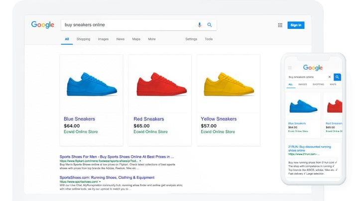Image resolution: width=359 pixels, height=201 pixels.
Task: Open the Maps tab on desktop
Action: pyautogui.click(x=136, y=39)
